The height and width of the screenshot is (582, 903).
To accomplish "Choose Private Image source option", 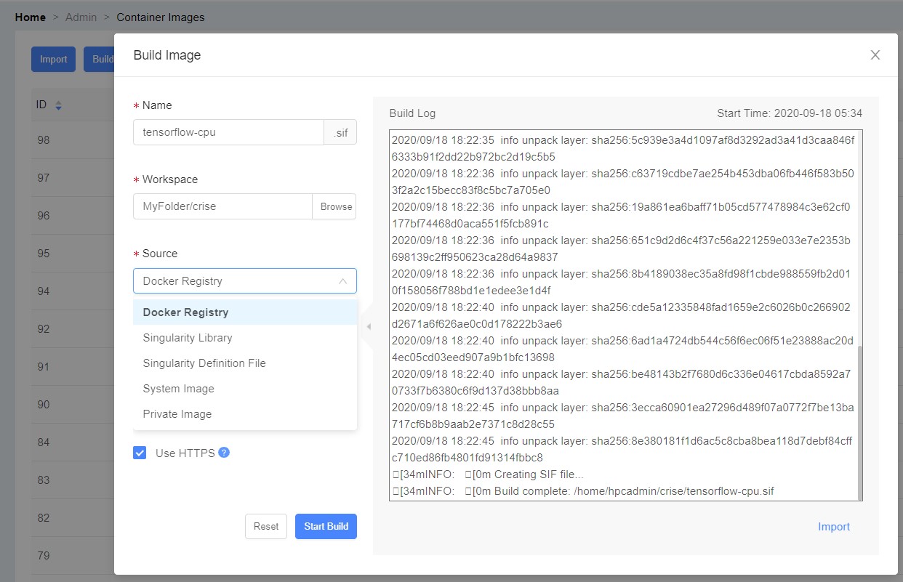I will [177, 414].
